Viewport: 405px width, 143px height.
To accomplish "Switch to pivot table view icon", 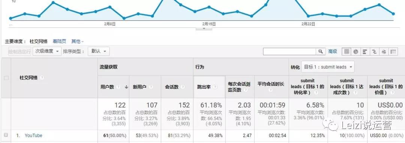I will [x=393, y=51].
